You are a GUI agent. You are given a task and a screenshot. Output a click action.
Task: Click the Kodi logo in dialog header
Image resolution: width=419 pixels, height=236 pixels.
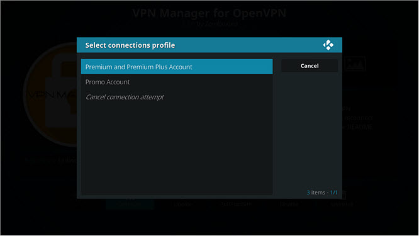click(328, 45)
